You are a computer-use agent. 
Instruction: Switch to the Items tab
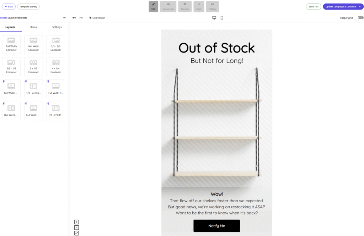pyautogui.click(x=33, y=27)
